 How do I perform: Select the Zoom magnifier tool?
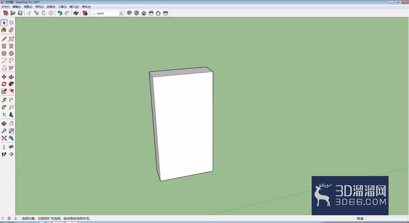pyautogui.click(x=4, y=131)
